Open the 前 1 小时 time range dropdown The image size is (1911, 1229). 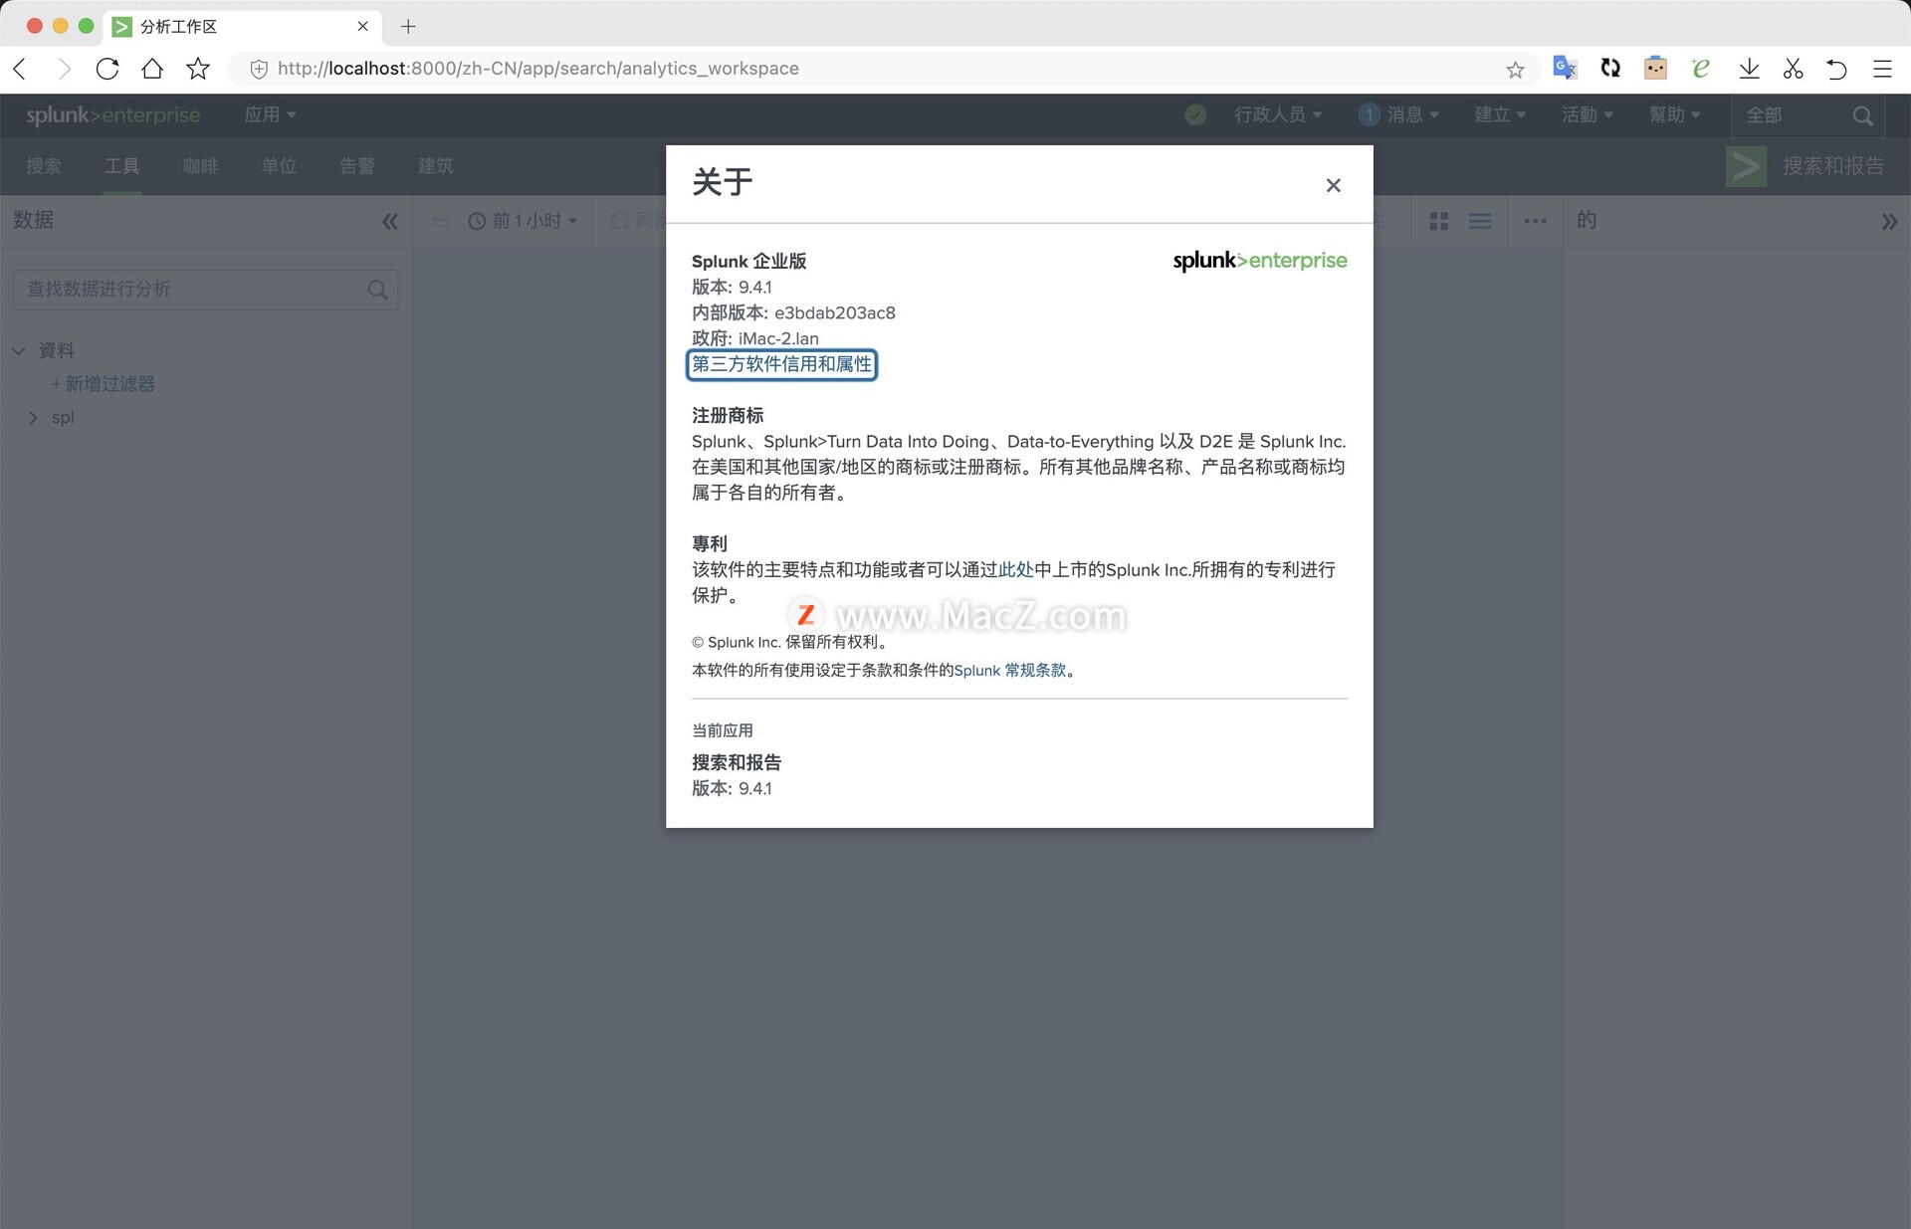tap(523, 221)
